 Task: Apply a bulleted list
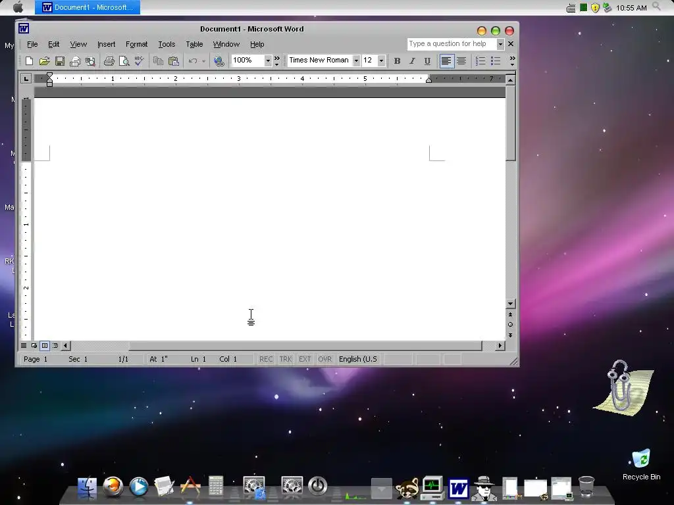[496, 61]
